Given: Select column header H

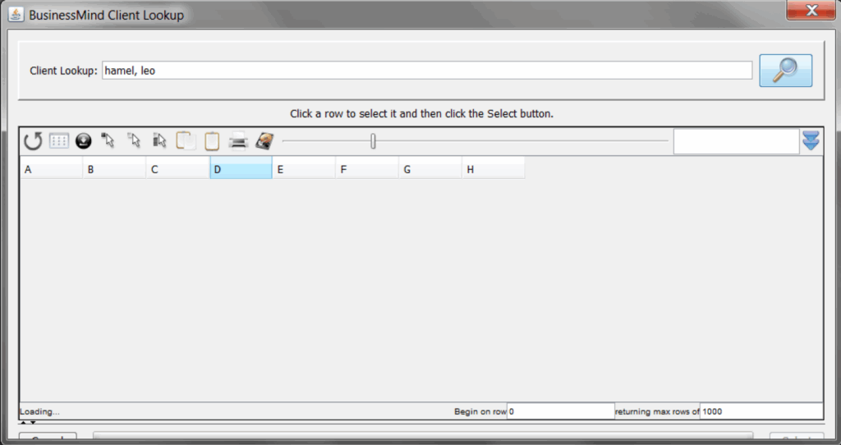Looking at the screenshot, I should [494, 169].
